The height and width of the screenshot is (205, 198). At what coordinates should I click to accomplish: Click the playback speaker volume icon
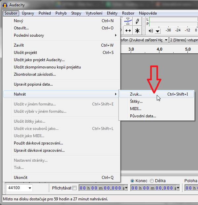pyautogui.click(x=150, y=31)
